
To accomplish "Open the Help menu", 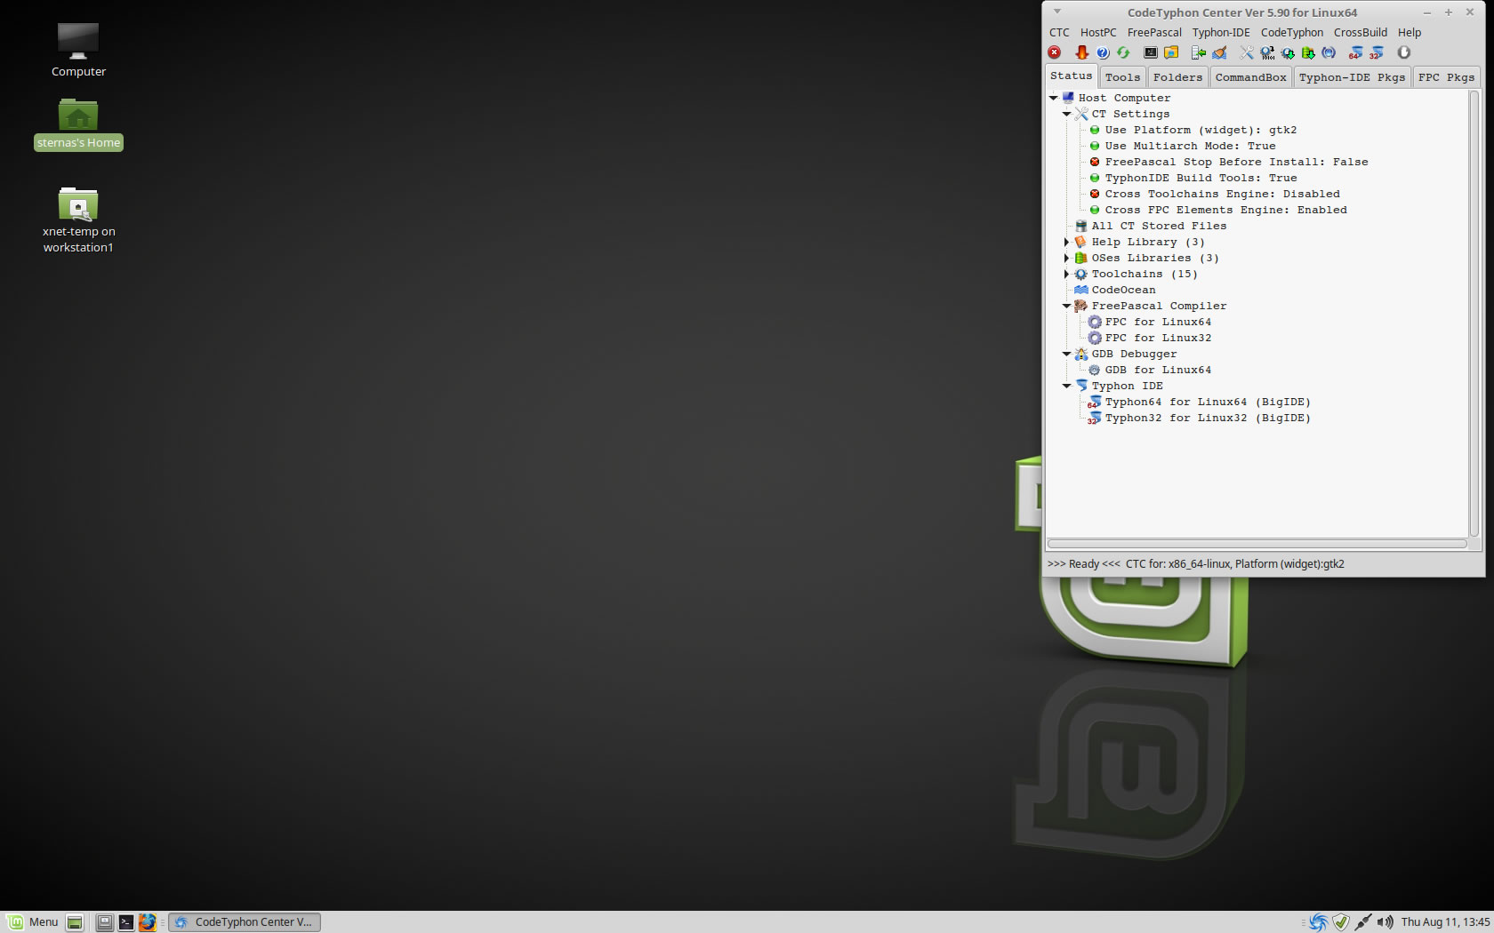I will click(x=1410, y=32).
